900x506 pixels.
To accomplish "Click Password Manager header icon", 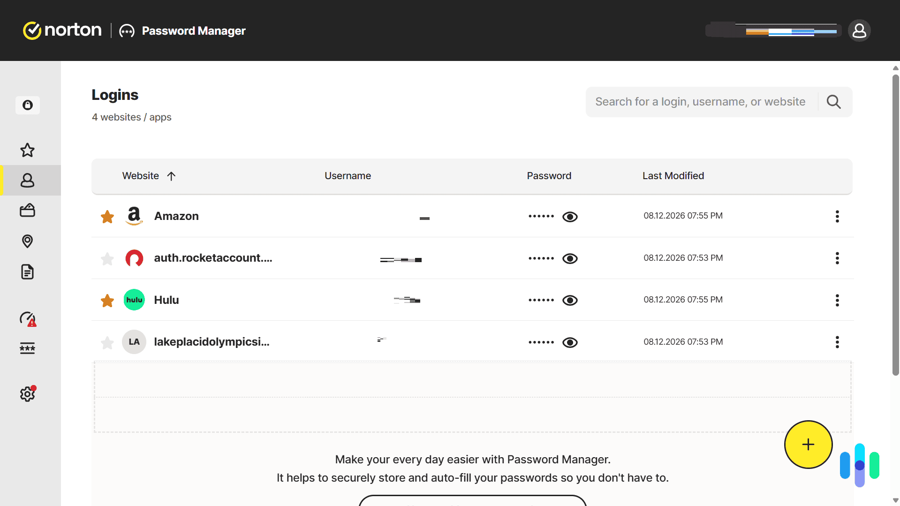I will click(x=127, y=31).
